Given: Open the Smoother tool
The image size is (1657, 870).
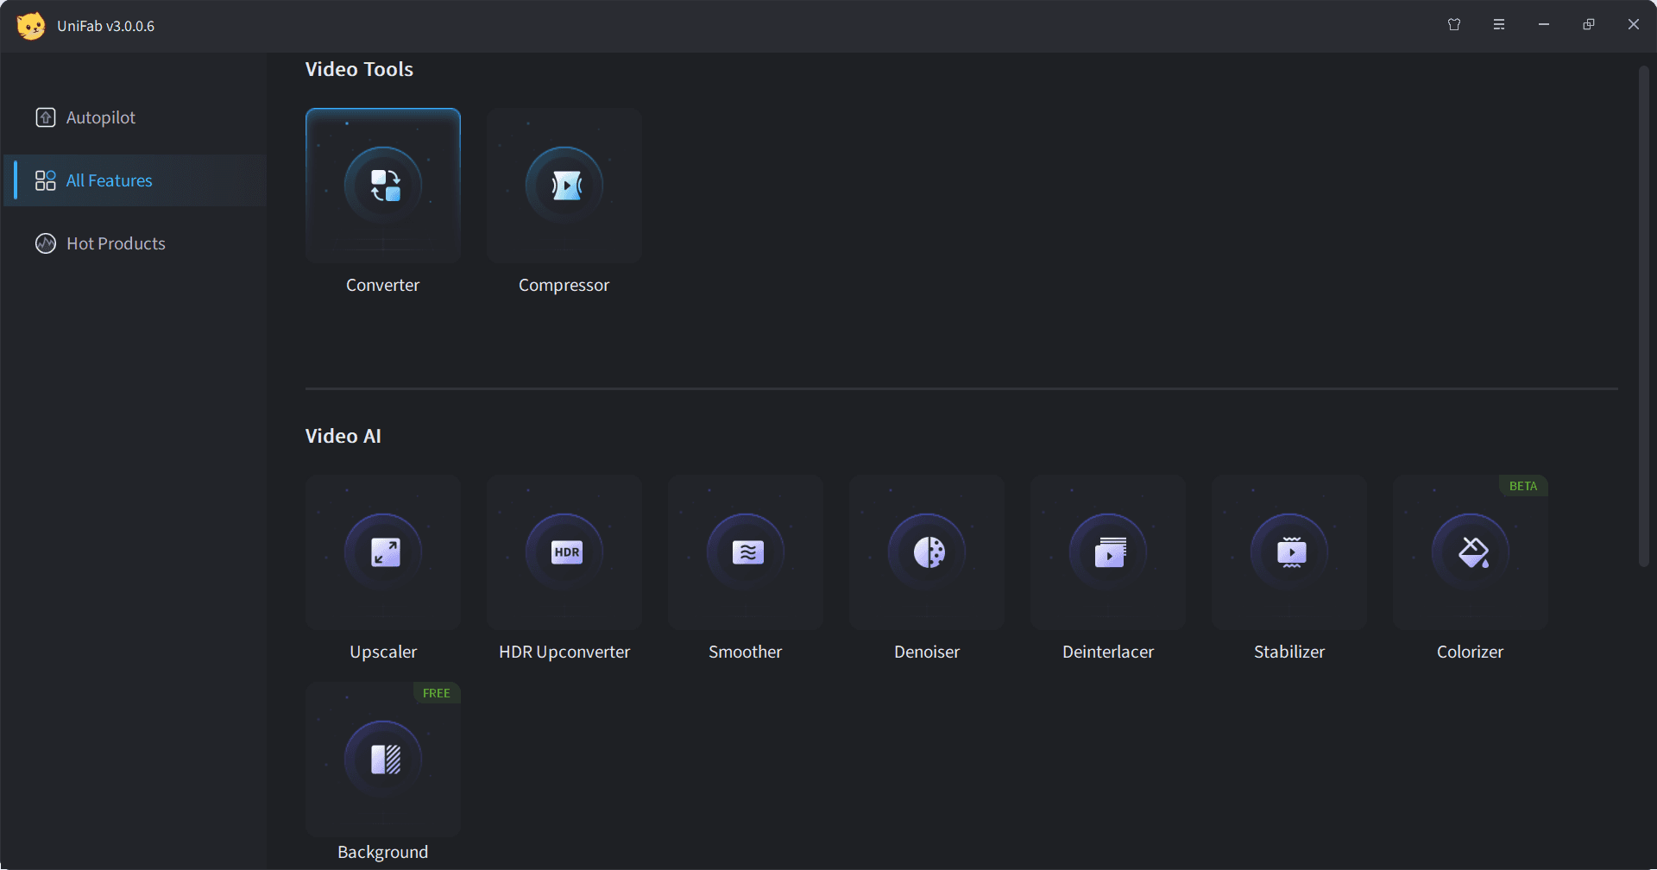Looking at the screenshot, I should click(746, 552).
